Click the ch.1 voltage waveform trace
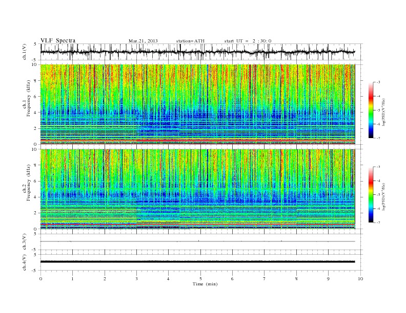Screen dimensions: 406x313 (197, 52)
